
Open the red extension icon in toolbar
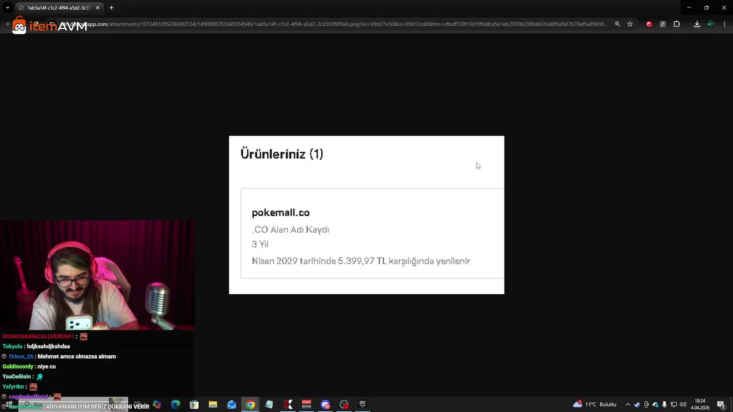tap(649, 24)
